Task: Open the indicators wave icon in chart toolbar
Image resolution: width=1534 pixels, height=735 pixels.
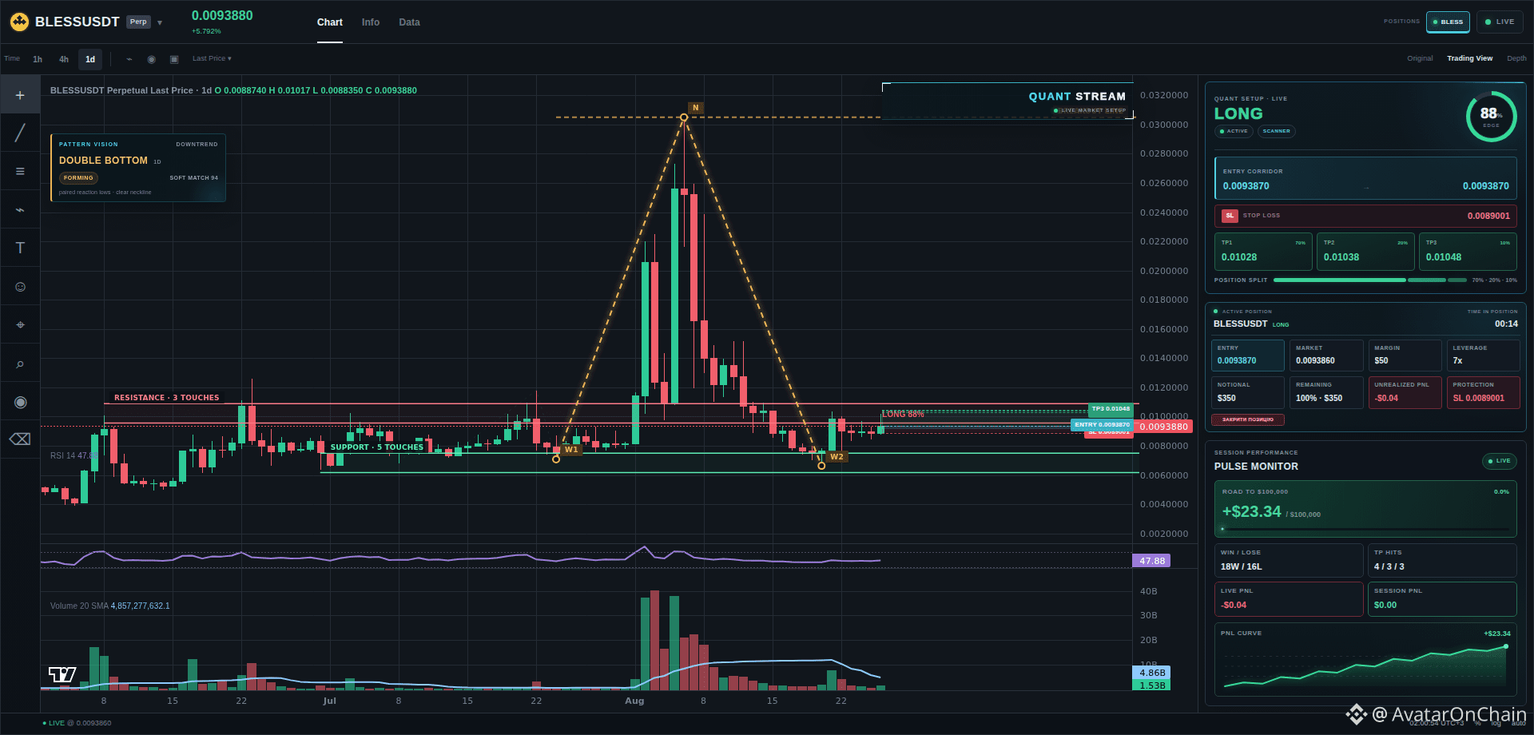Action: point(129,59)
